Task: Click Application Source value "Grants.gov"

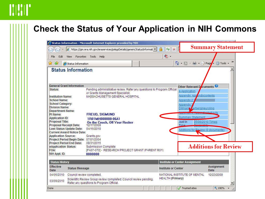Action: (93, 136)
